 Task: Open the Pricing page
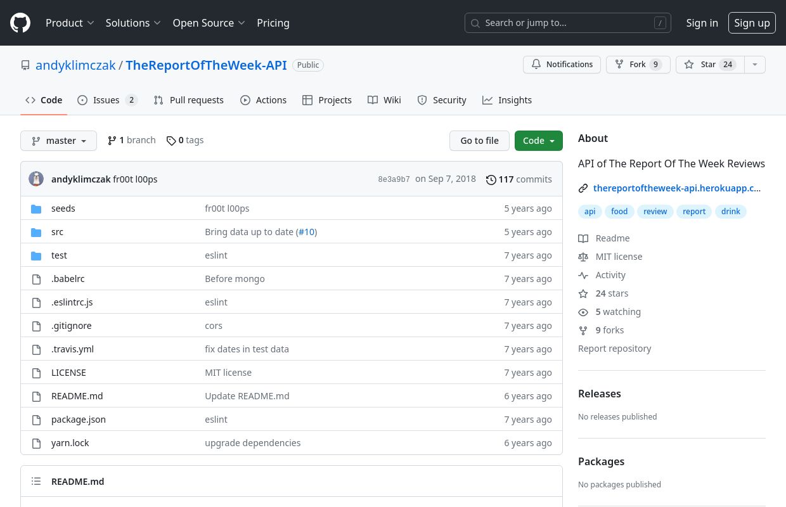point(273,23)
